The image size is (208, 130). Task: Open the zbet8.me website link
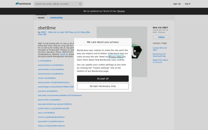pyautogui.click(x=64, y=54)
